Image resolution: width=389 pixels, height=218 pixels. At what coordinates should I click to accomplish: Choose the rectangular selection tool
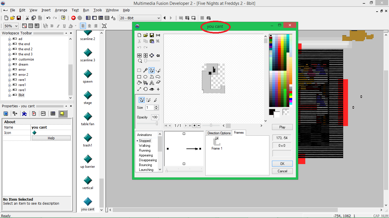(139, 70)
